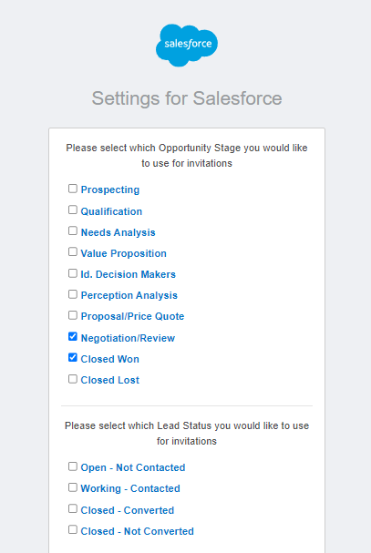This screenshot has height=553, width=371.
Task: Click the Prospecting label text
Action: (x=110, y=189)
